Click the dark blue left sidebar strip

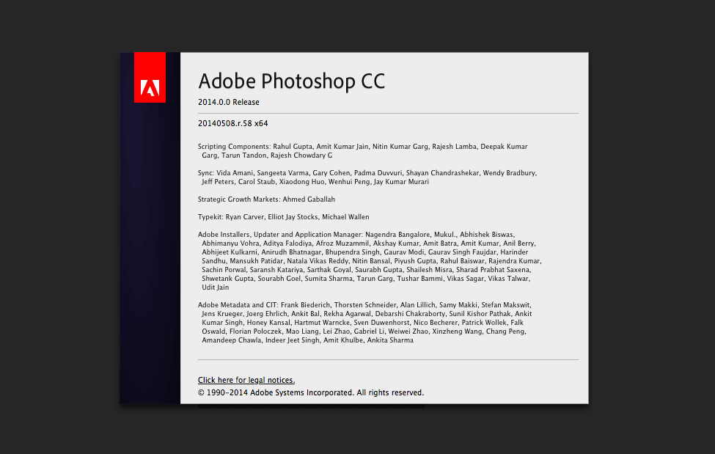(150, 257)
